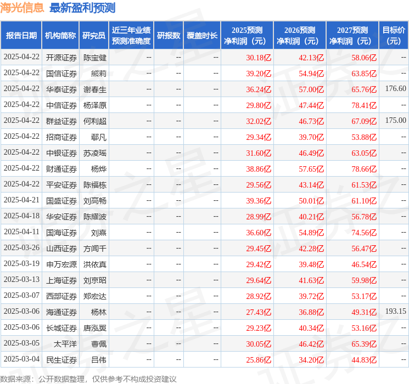Click 2025 forecast value 25.86亿
Screen dimensions: 409x384
point(259,360)
